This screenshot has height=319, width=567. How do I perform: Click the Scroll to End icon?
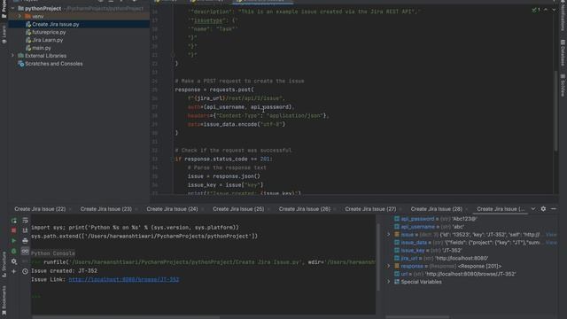pyautogui.click(x=25, y=230)
